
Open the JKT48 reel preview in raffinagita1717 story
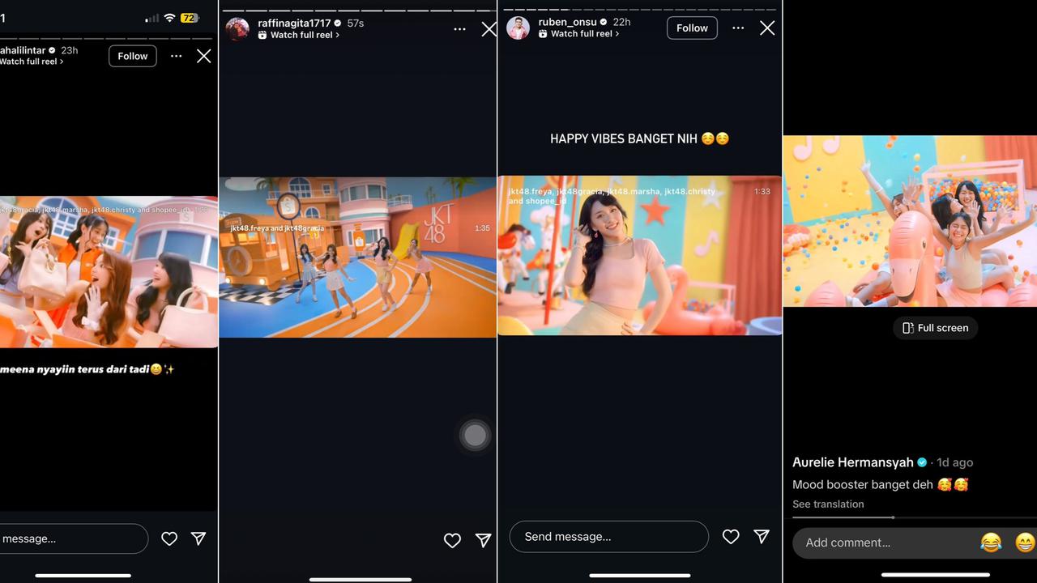pyautogui.click(x=357, y=257)
